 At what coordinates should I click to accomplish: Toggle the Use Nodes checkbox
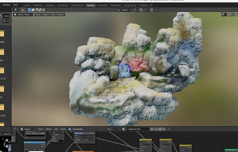coord(70,129)
